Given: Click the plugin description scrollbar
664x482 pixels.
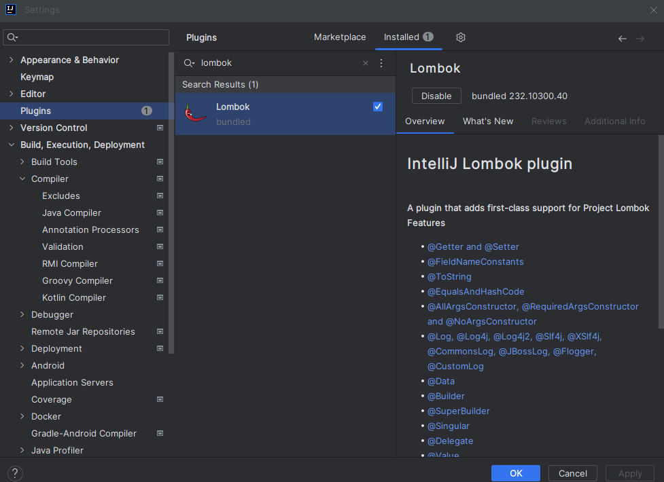Looking at the screenshot, I should tap(661, 232).
